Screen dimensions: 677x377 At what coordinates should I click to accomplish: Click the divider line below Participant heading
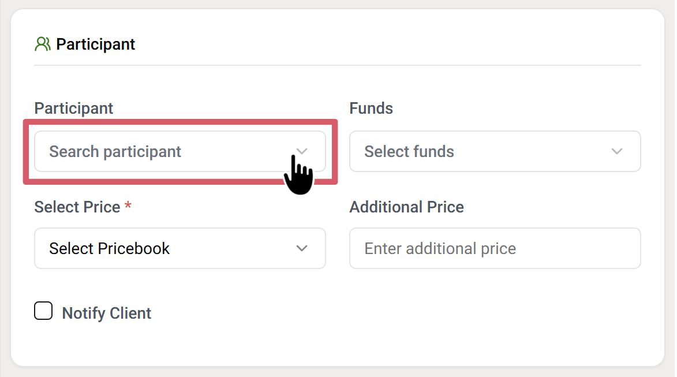tap(337, 65)
